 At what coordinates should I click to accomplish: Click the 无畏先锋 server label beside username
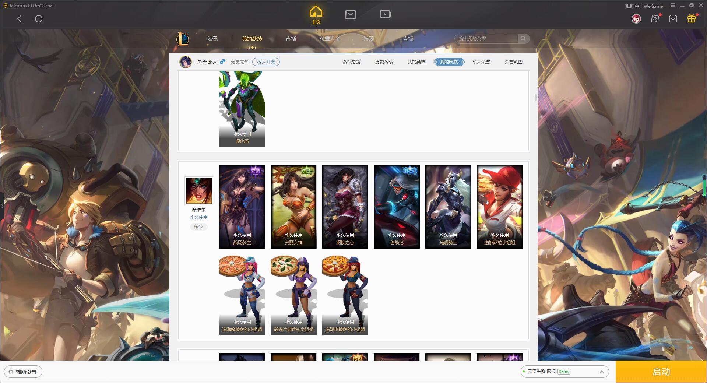coord(240,62)
